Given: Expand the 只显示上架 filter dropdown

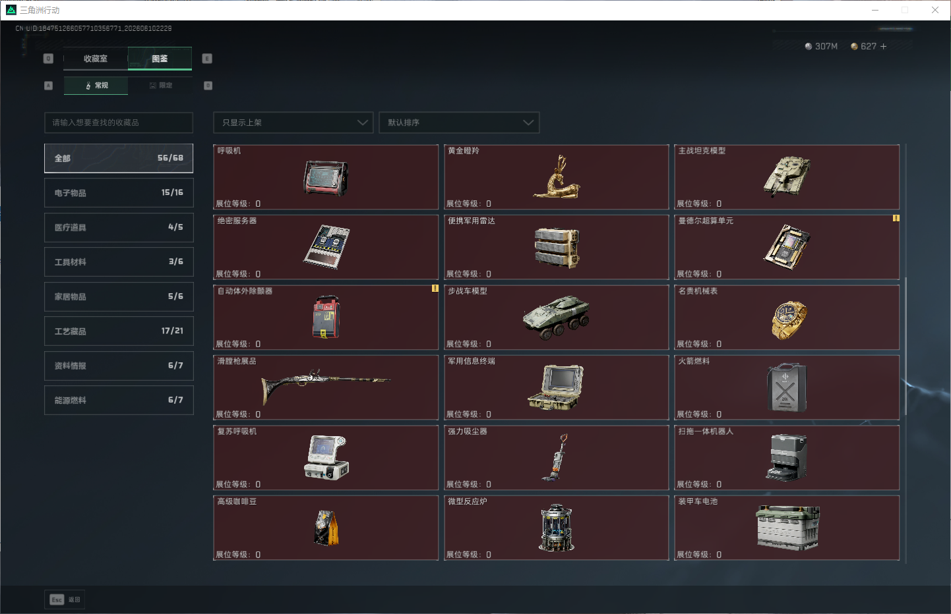Looking at the screenshot, I should coord(293,123).
